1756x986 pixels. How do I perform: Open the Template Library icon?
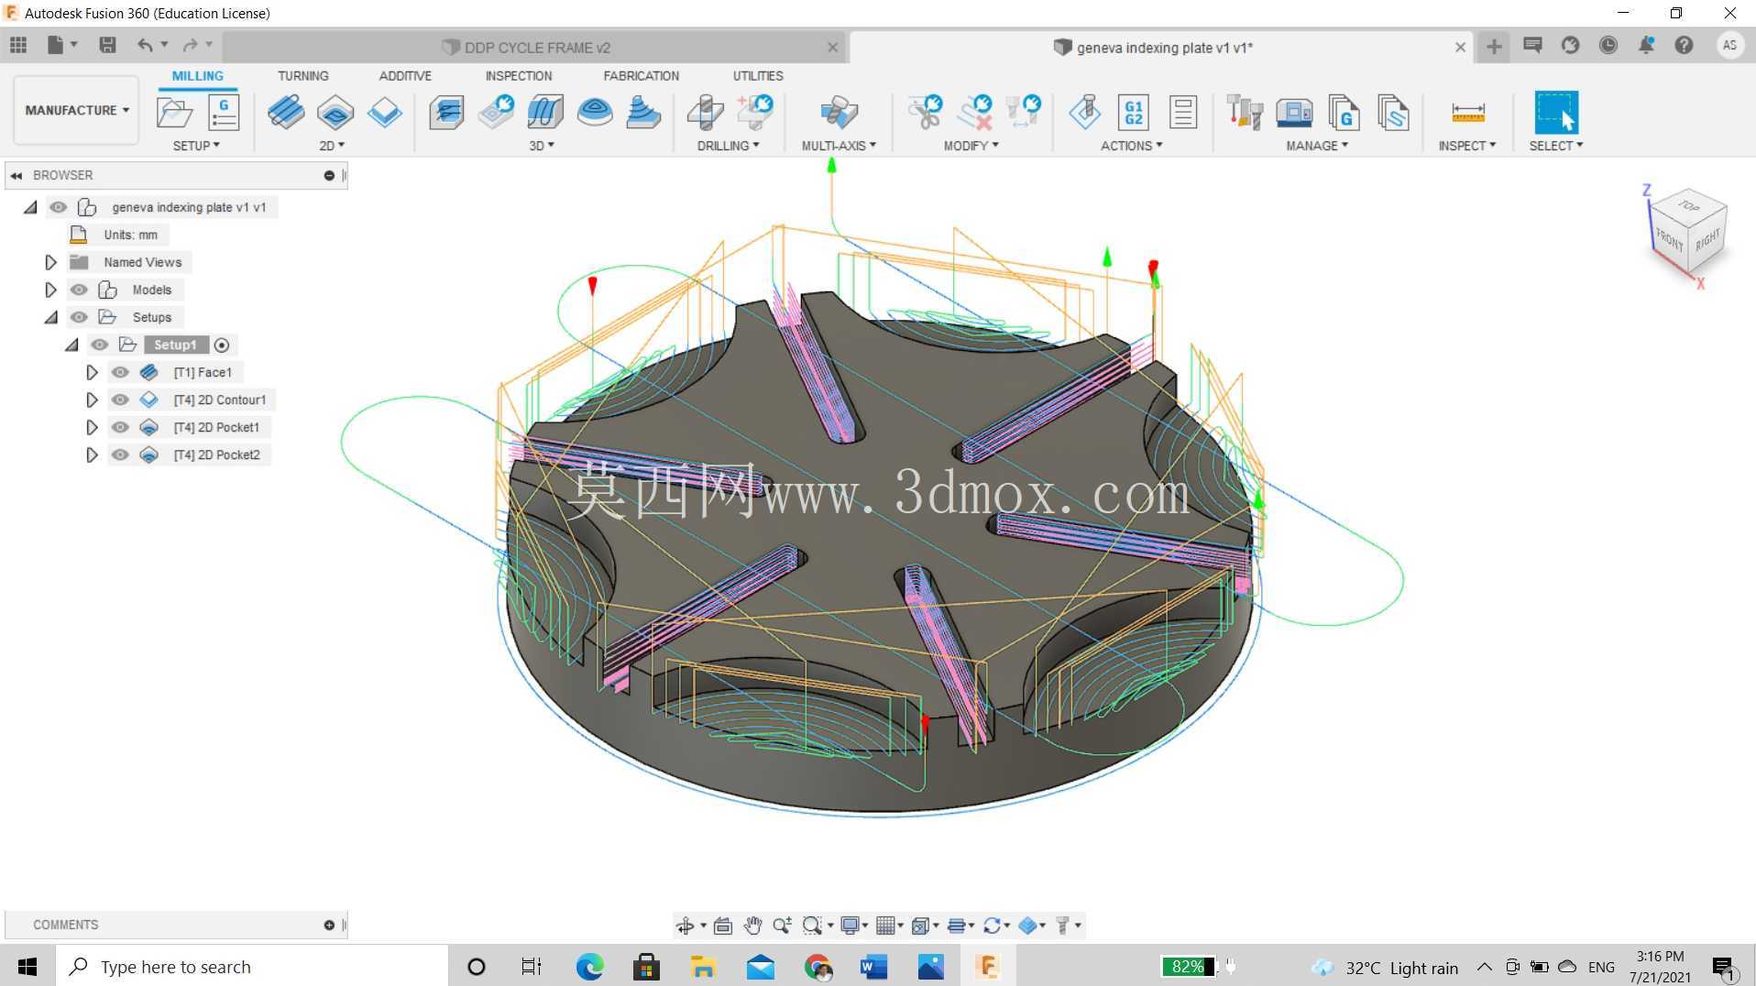pos(1393,113)
